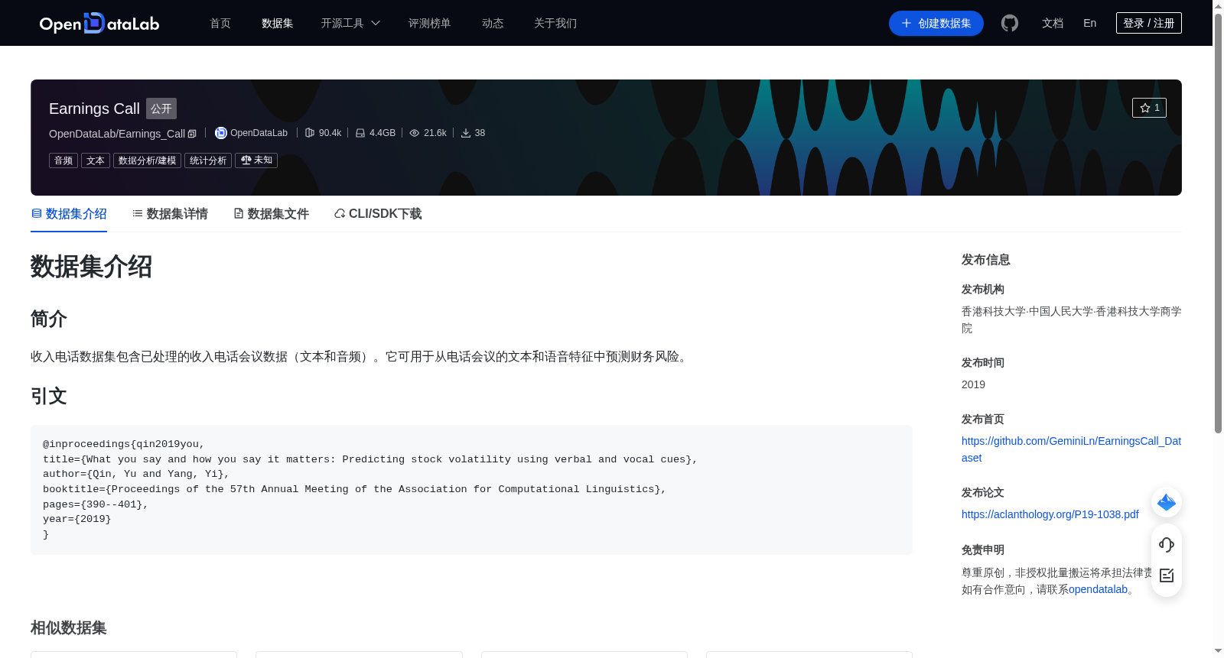Click the 90.4k file count icon
This screenshot has width=1224, height=658.
[310, 133]
